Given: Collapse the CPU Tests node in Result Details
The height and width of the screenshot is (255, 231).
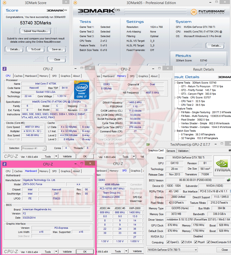Looking at the screenshot, I should point(175,98).
